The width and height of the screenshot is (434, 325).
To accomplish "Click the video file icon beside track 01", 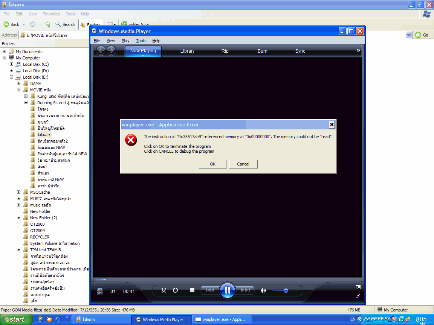I will click(100, 291).
